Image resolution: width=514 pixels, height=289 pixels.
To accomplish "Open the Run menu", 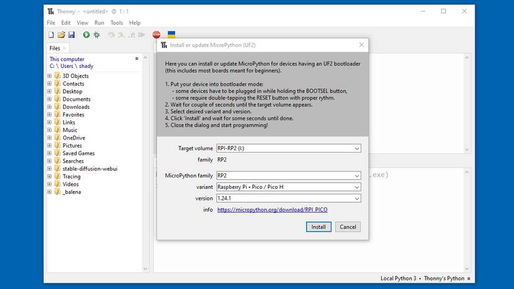I will point(99,22).
